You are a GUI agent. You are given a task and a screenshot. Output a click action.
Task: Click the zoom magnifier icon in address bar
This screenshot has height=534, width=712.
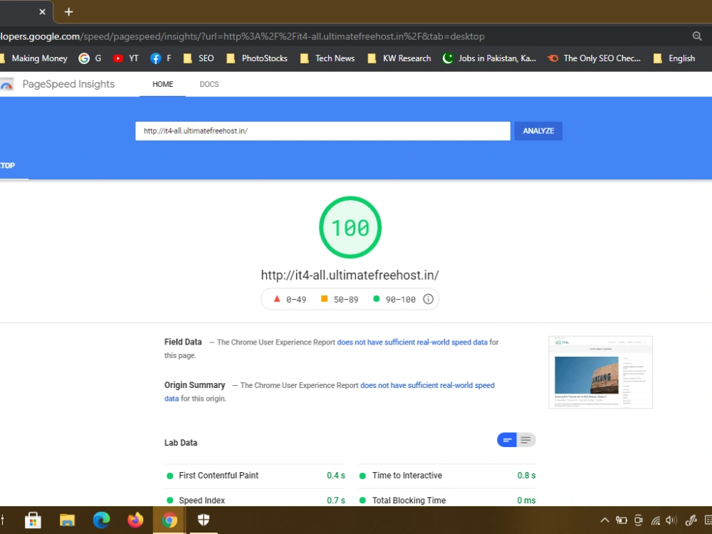click(x=697, y=36)
